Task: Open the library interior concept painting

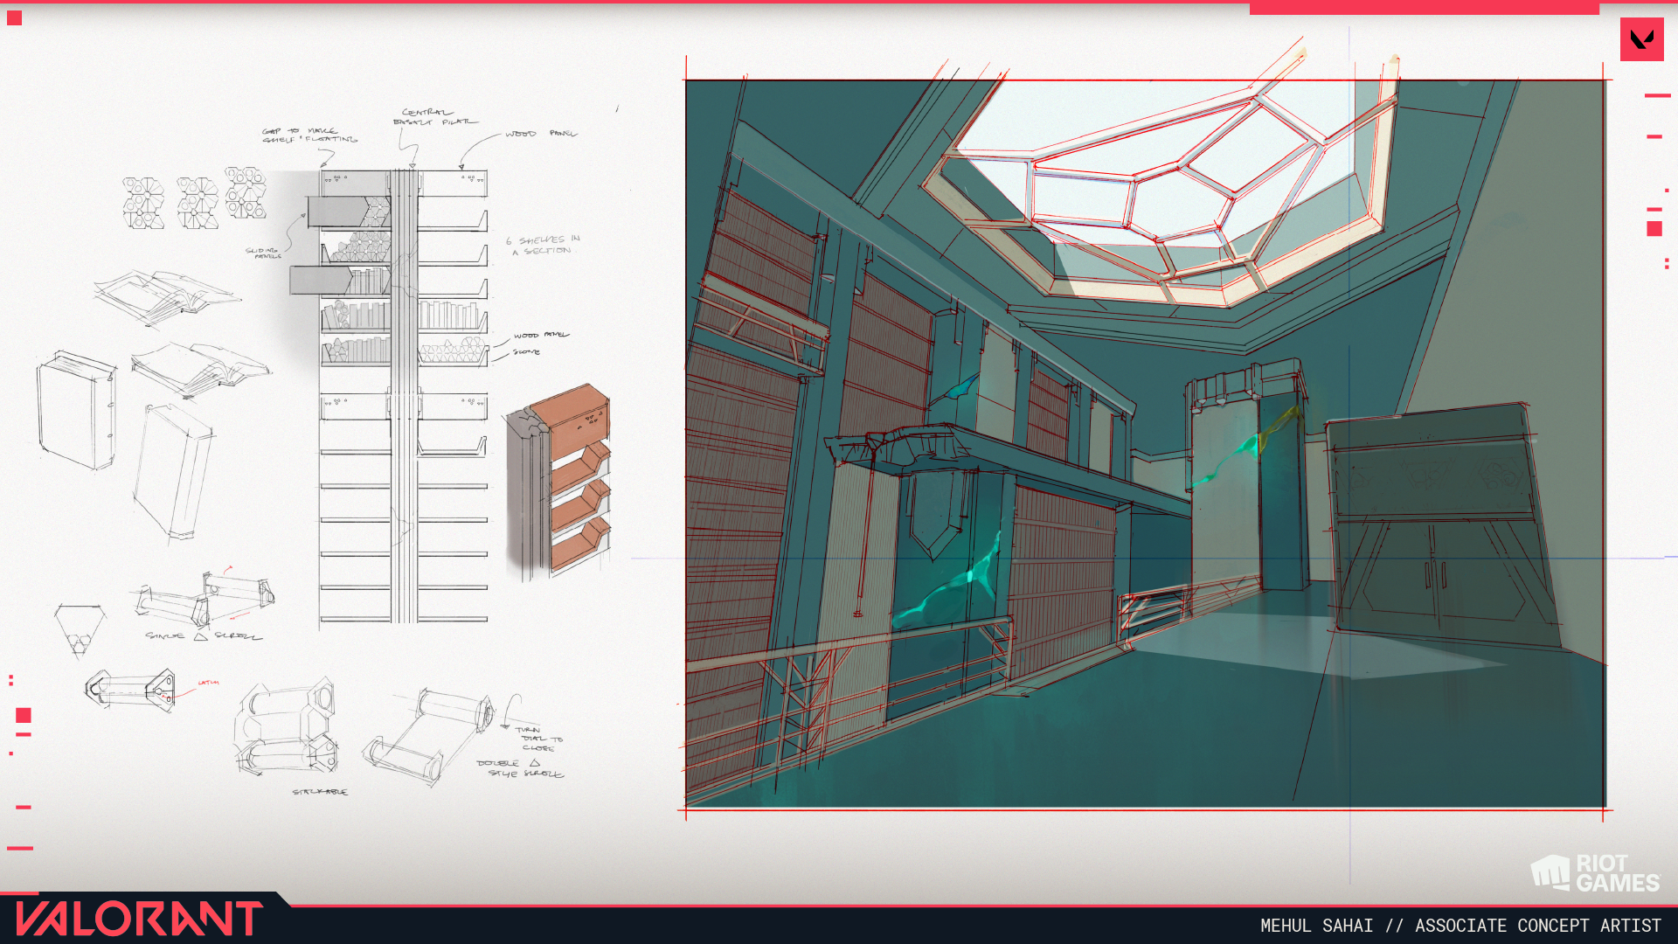Action: pyautogui.click(x=1146, y=443)
